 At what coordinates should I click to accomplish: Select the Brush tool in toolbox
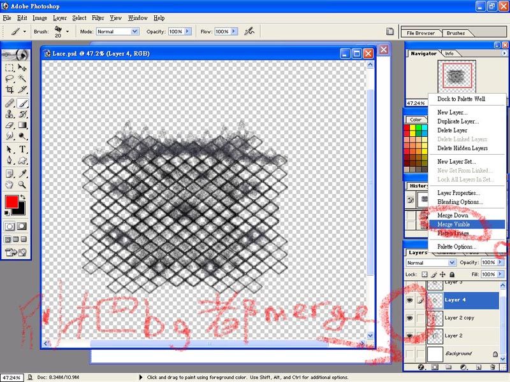coord(22,103)
